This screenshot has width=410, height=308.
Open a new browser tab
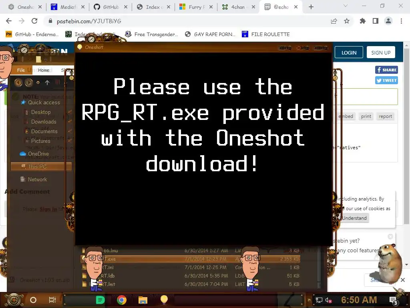[311, 7]
